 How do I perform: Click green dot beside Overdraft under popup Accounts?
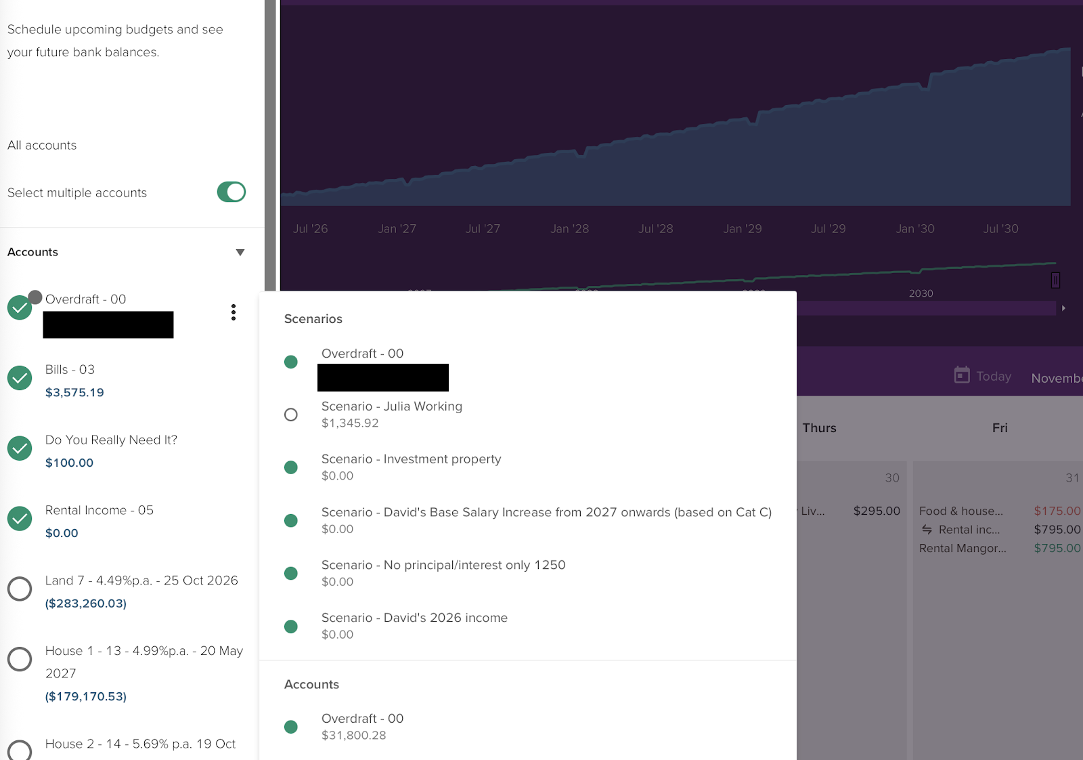point(291,727)
